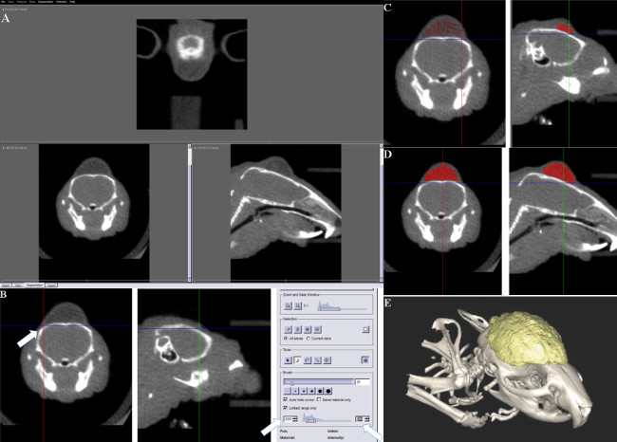Viewport: 617px width, 442px height.
Task: Click the sagittal view vertical scrollbar
Action: 381,212
